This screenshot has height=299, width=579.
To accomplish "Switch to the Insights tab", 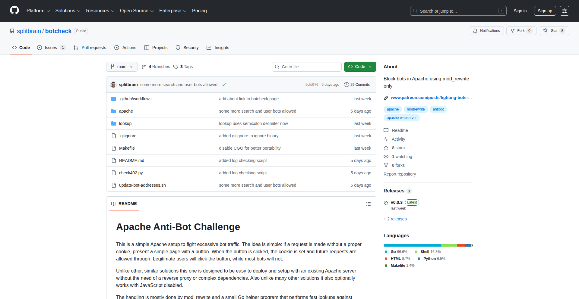I will [218, 48].
